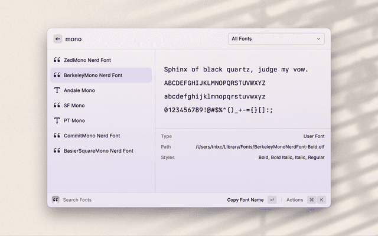Click the Search Fonts extension icon in footer
The image size is (378, 236).
56,200
